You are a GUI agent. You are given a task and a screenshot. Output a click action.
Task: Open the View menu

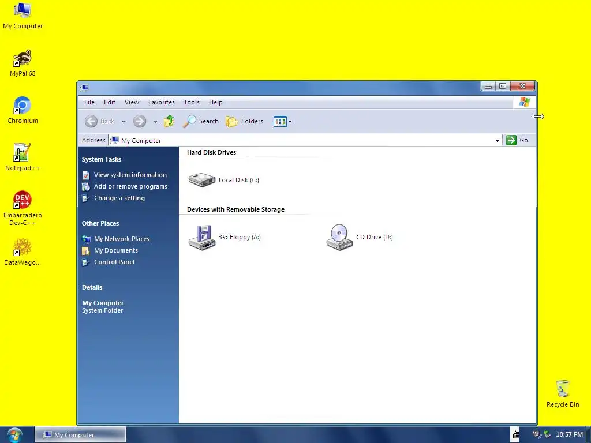(132, 102)
